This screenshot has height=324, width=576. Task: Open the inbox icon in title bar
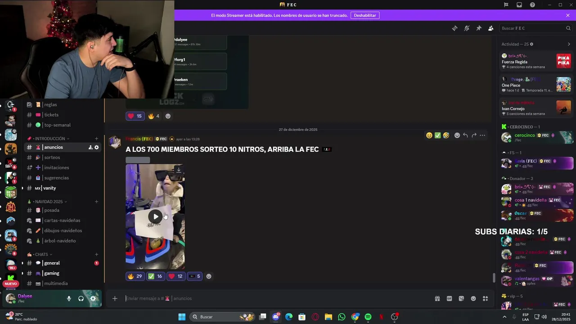point(519,4)
